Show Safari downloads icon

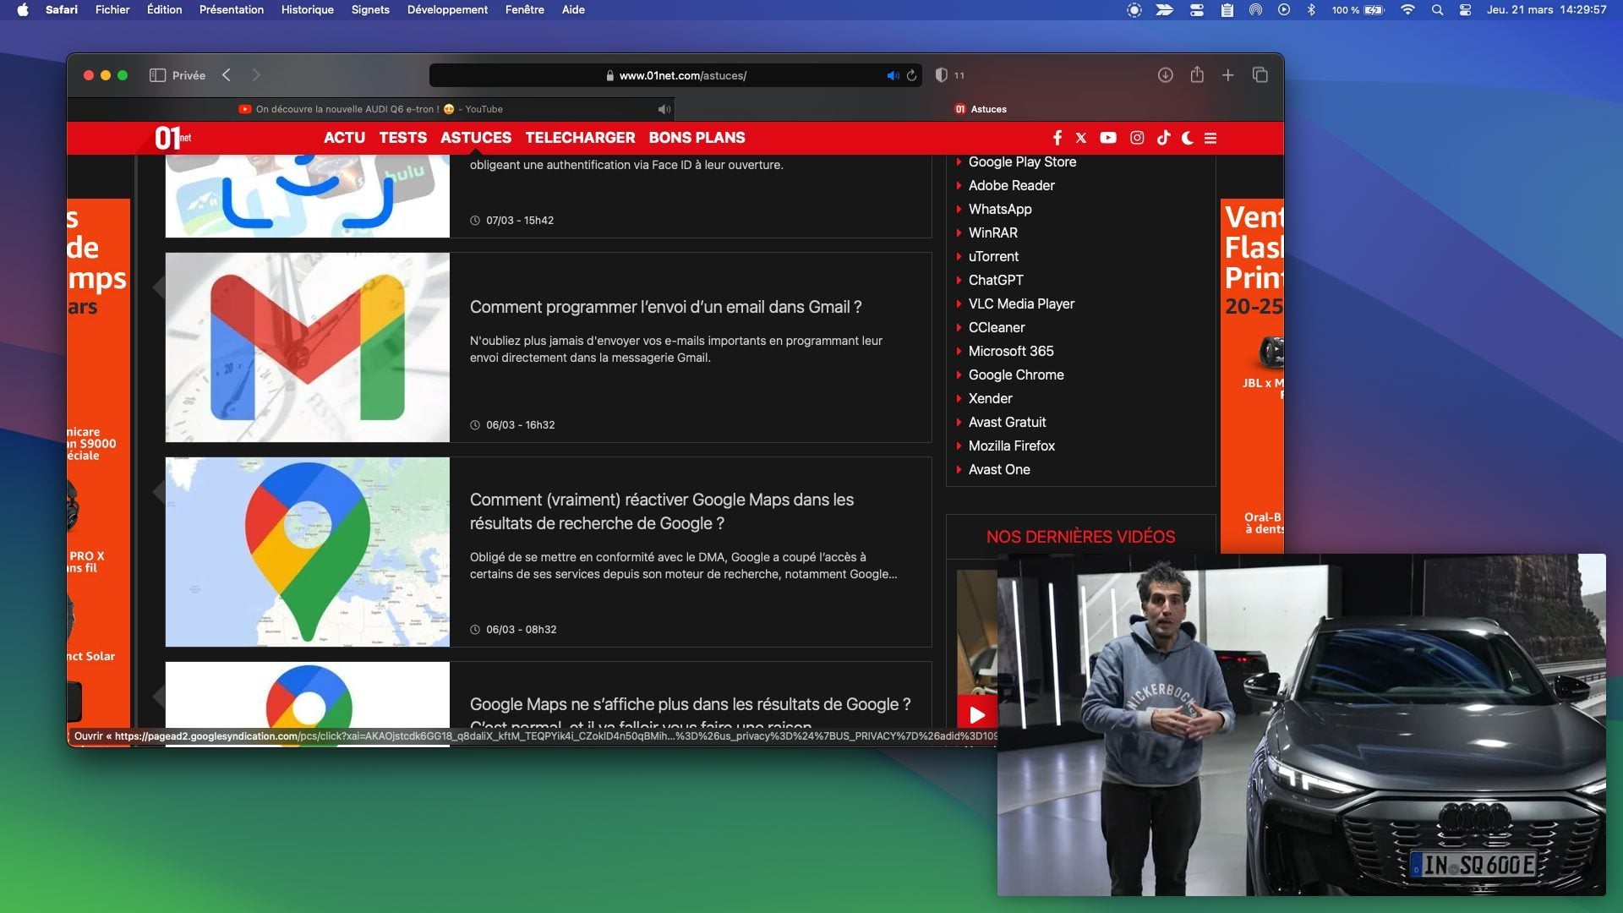point(1165,75)
